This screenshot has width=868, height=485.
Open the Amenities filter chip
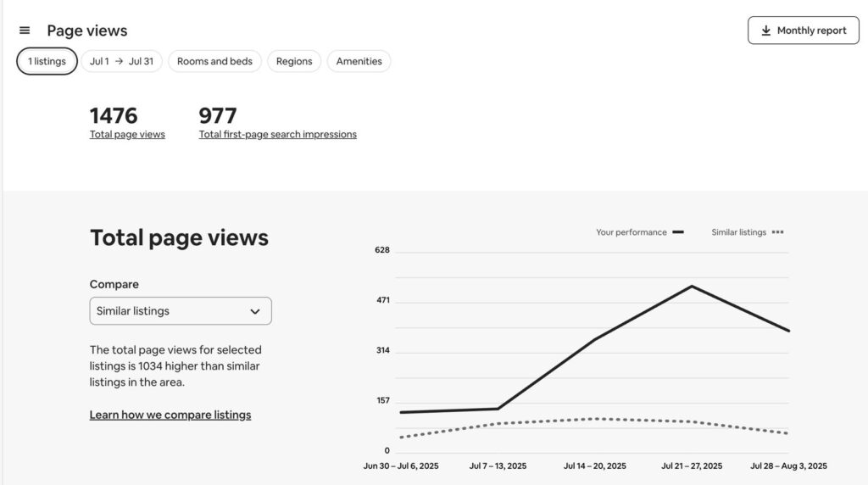(359, 61)
